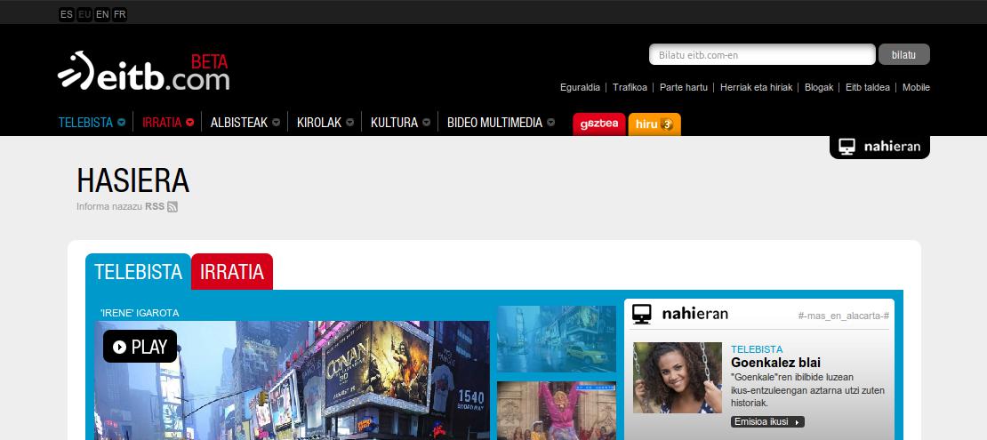The height and width of the screenshot is (440, 987).
Task: Switch to the red Irratia tab
Action: (232, 272)
